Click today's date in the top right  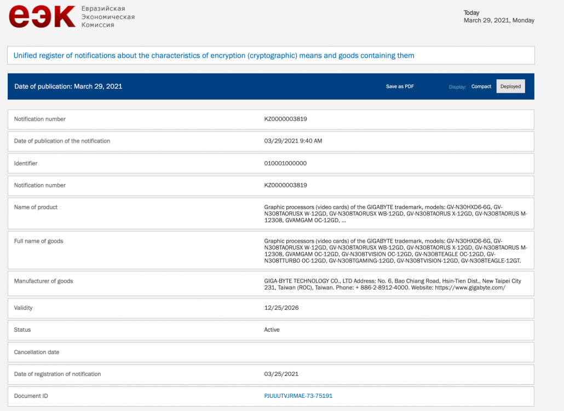tap(498, 20)
